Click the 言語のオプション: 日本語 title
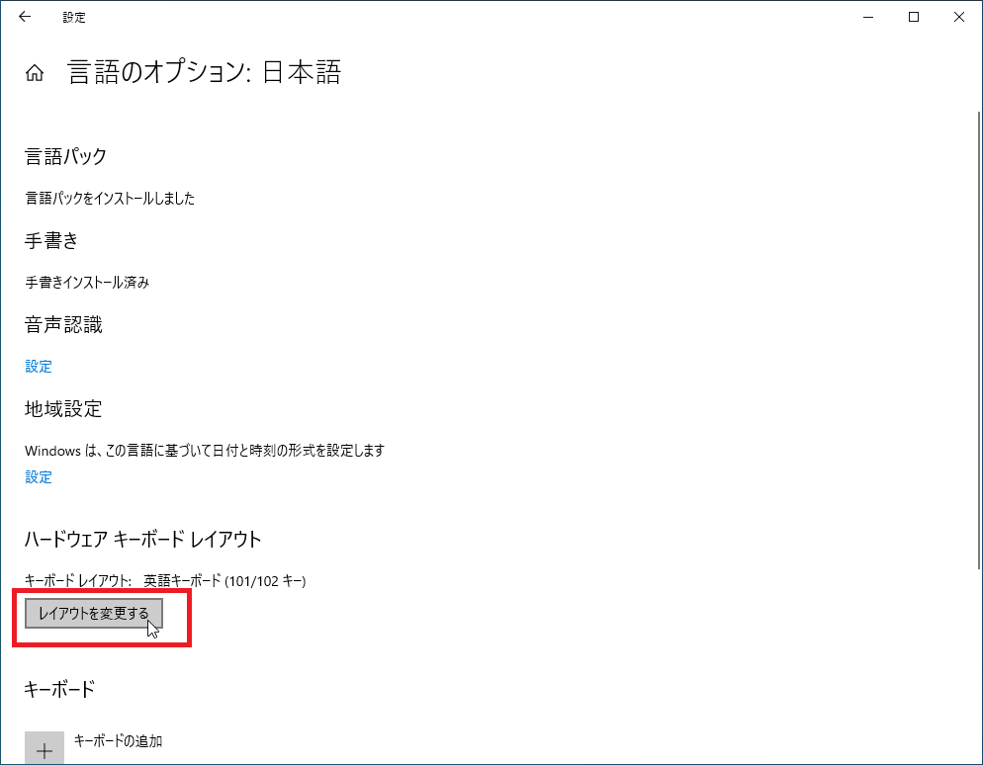Image resolution: width=983 pixels, height=765 pixels. click(205, 73)
